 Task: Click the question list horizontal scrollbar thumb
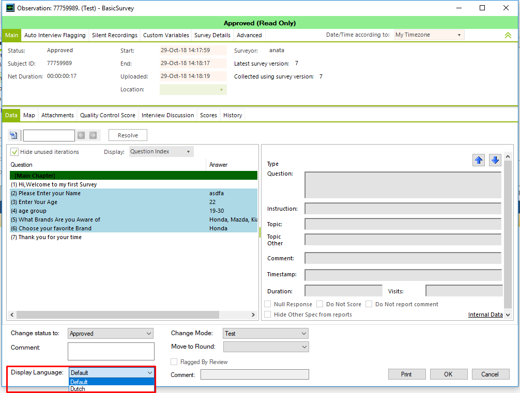click(118, 315)
